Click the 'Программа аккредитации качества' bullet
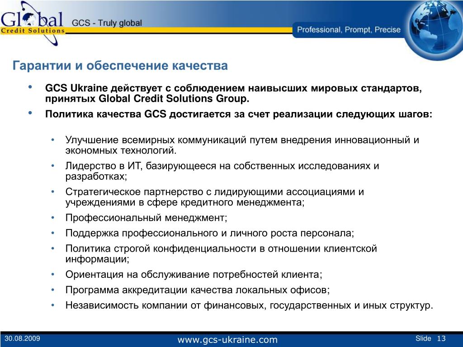 click(x=197, y=290)
